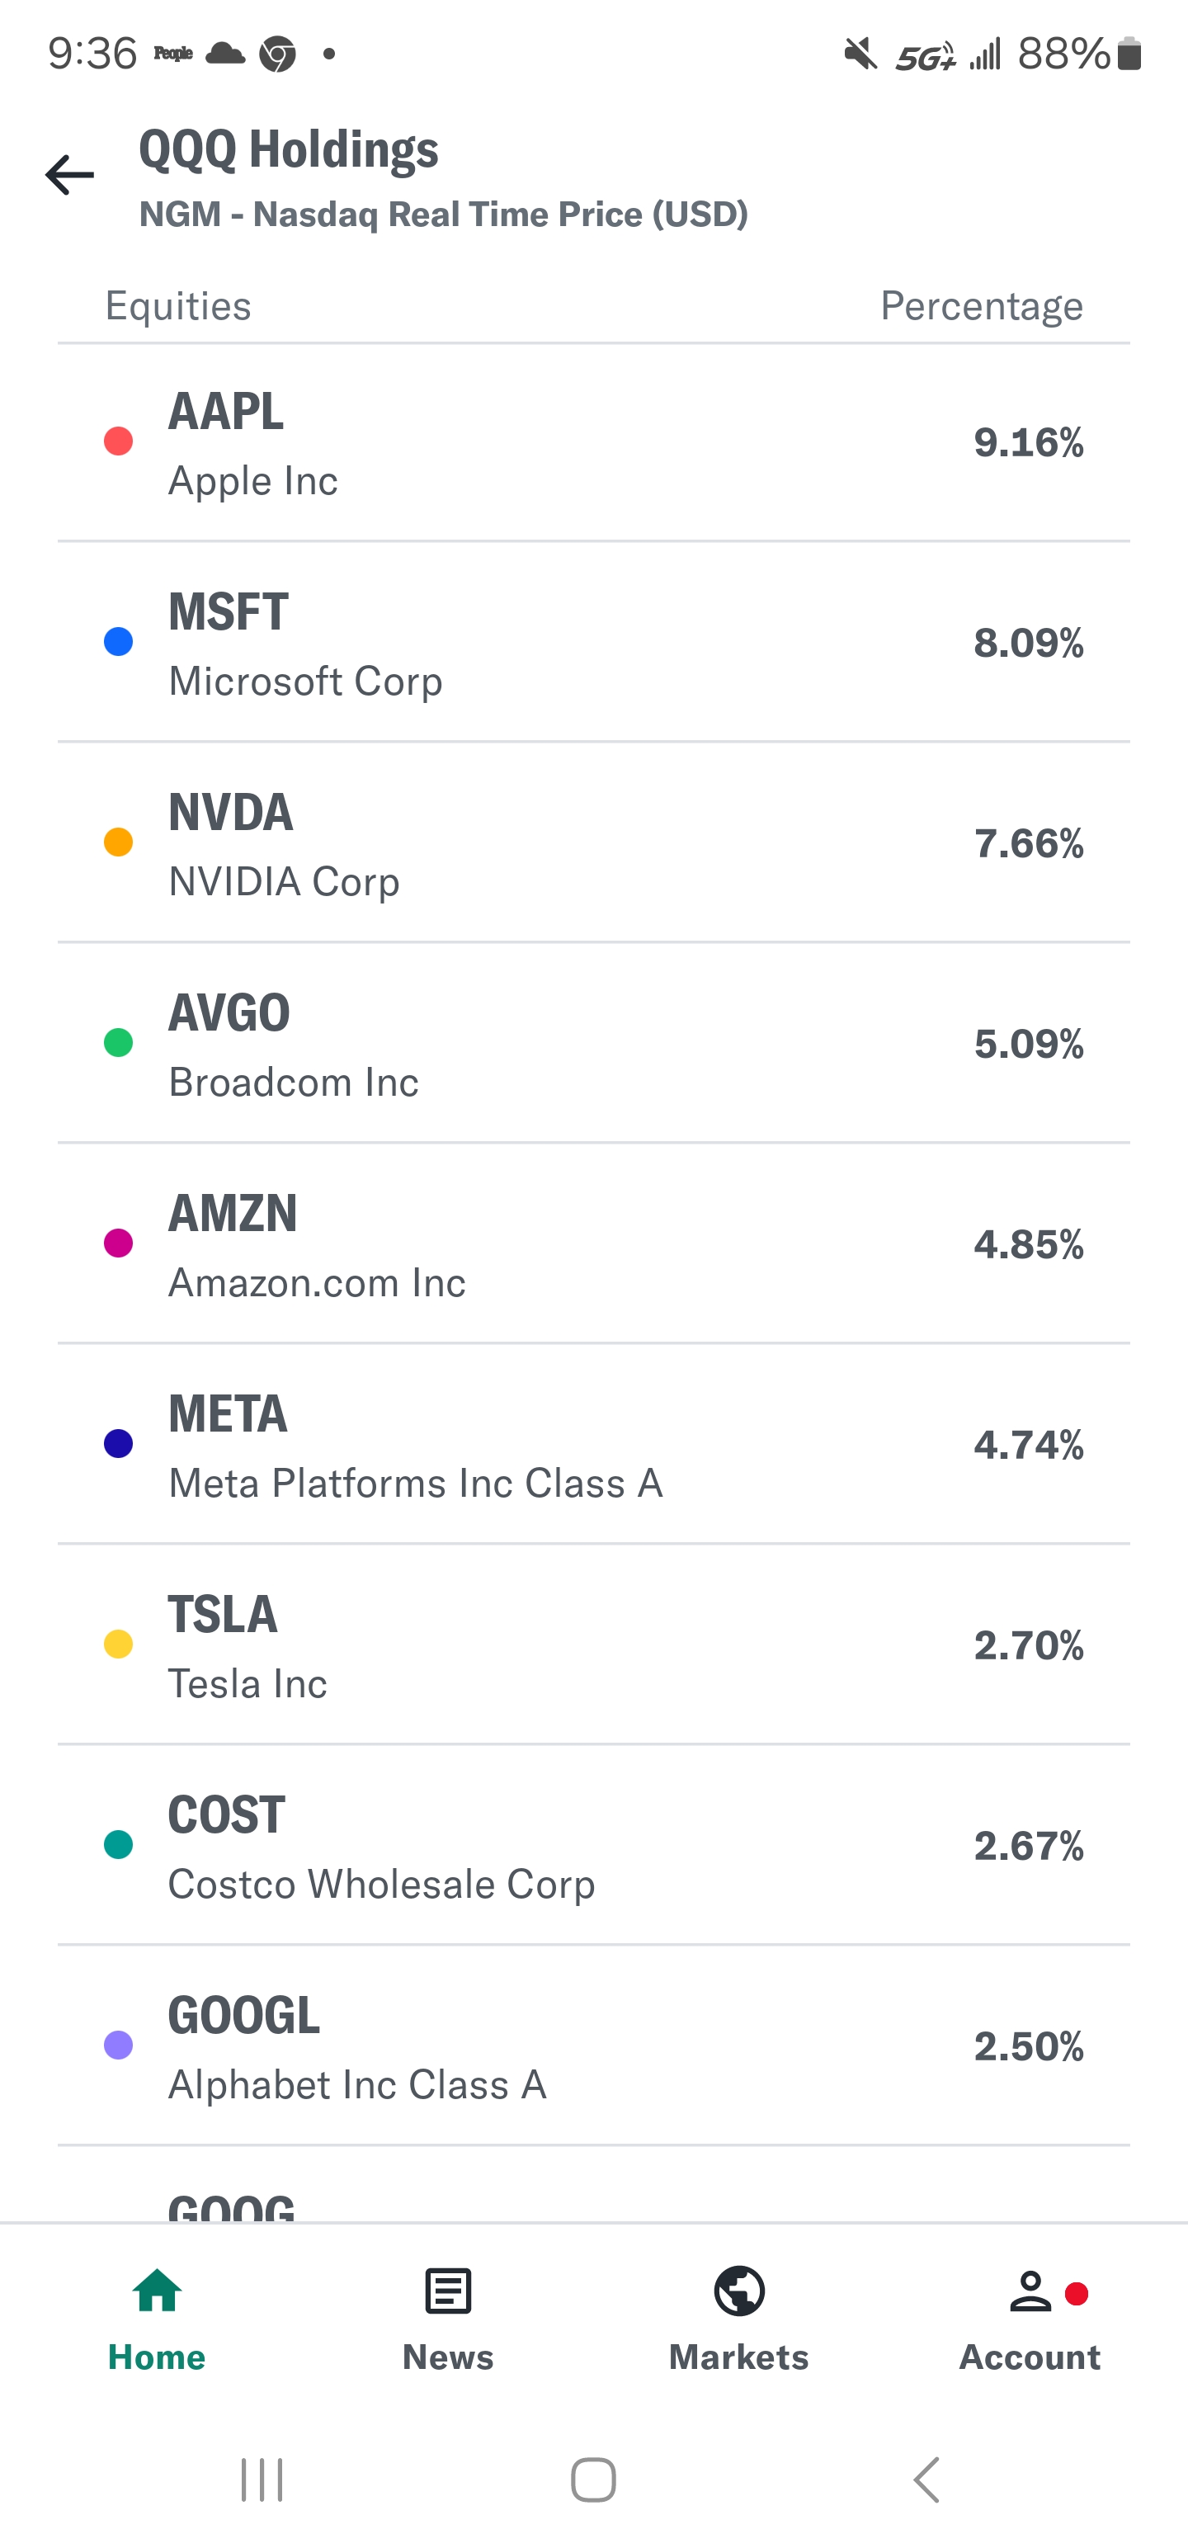1188x2548 pixels.
Task: Open the Home tab icon
Action: (x=158, y=2291)
